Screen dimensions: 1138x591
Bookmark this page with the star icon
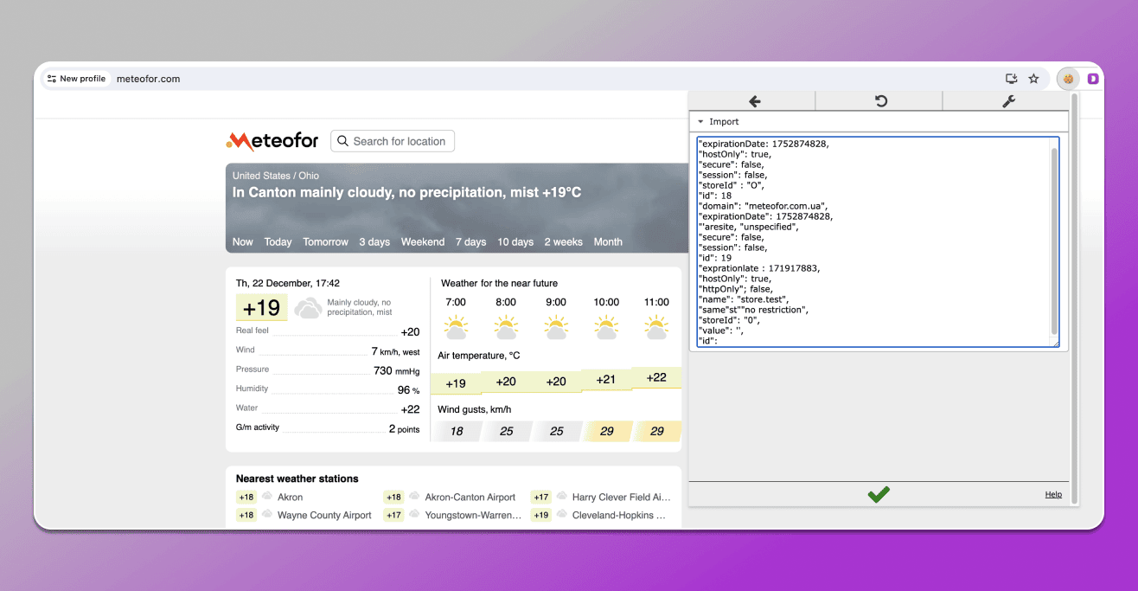(1033, 79)
